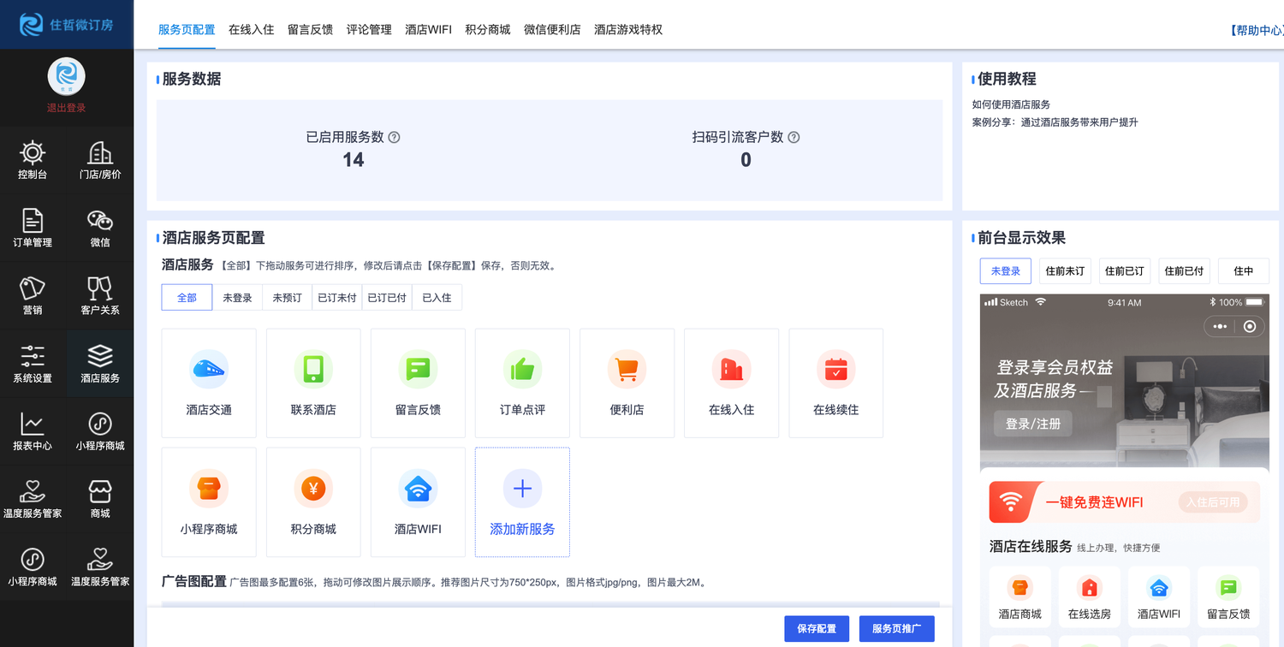Switch preview to 住前已订 state

tap(1124, 271)
